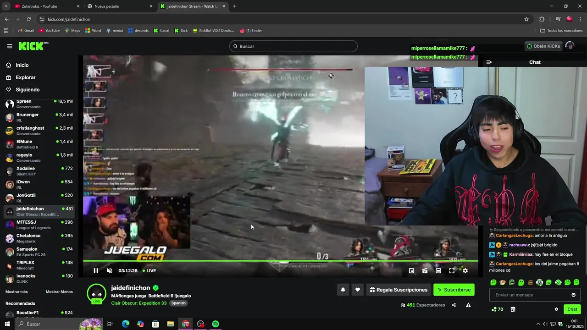Open Spreen's channel in sidebar

click(x=39, y=104)
